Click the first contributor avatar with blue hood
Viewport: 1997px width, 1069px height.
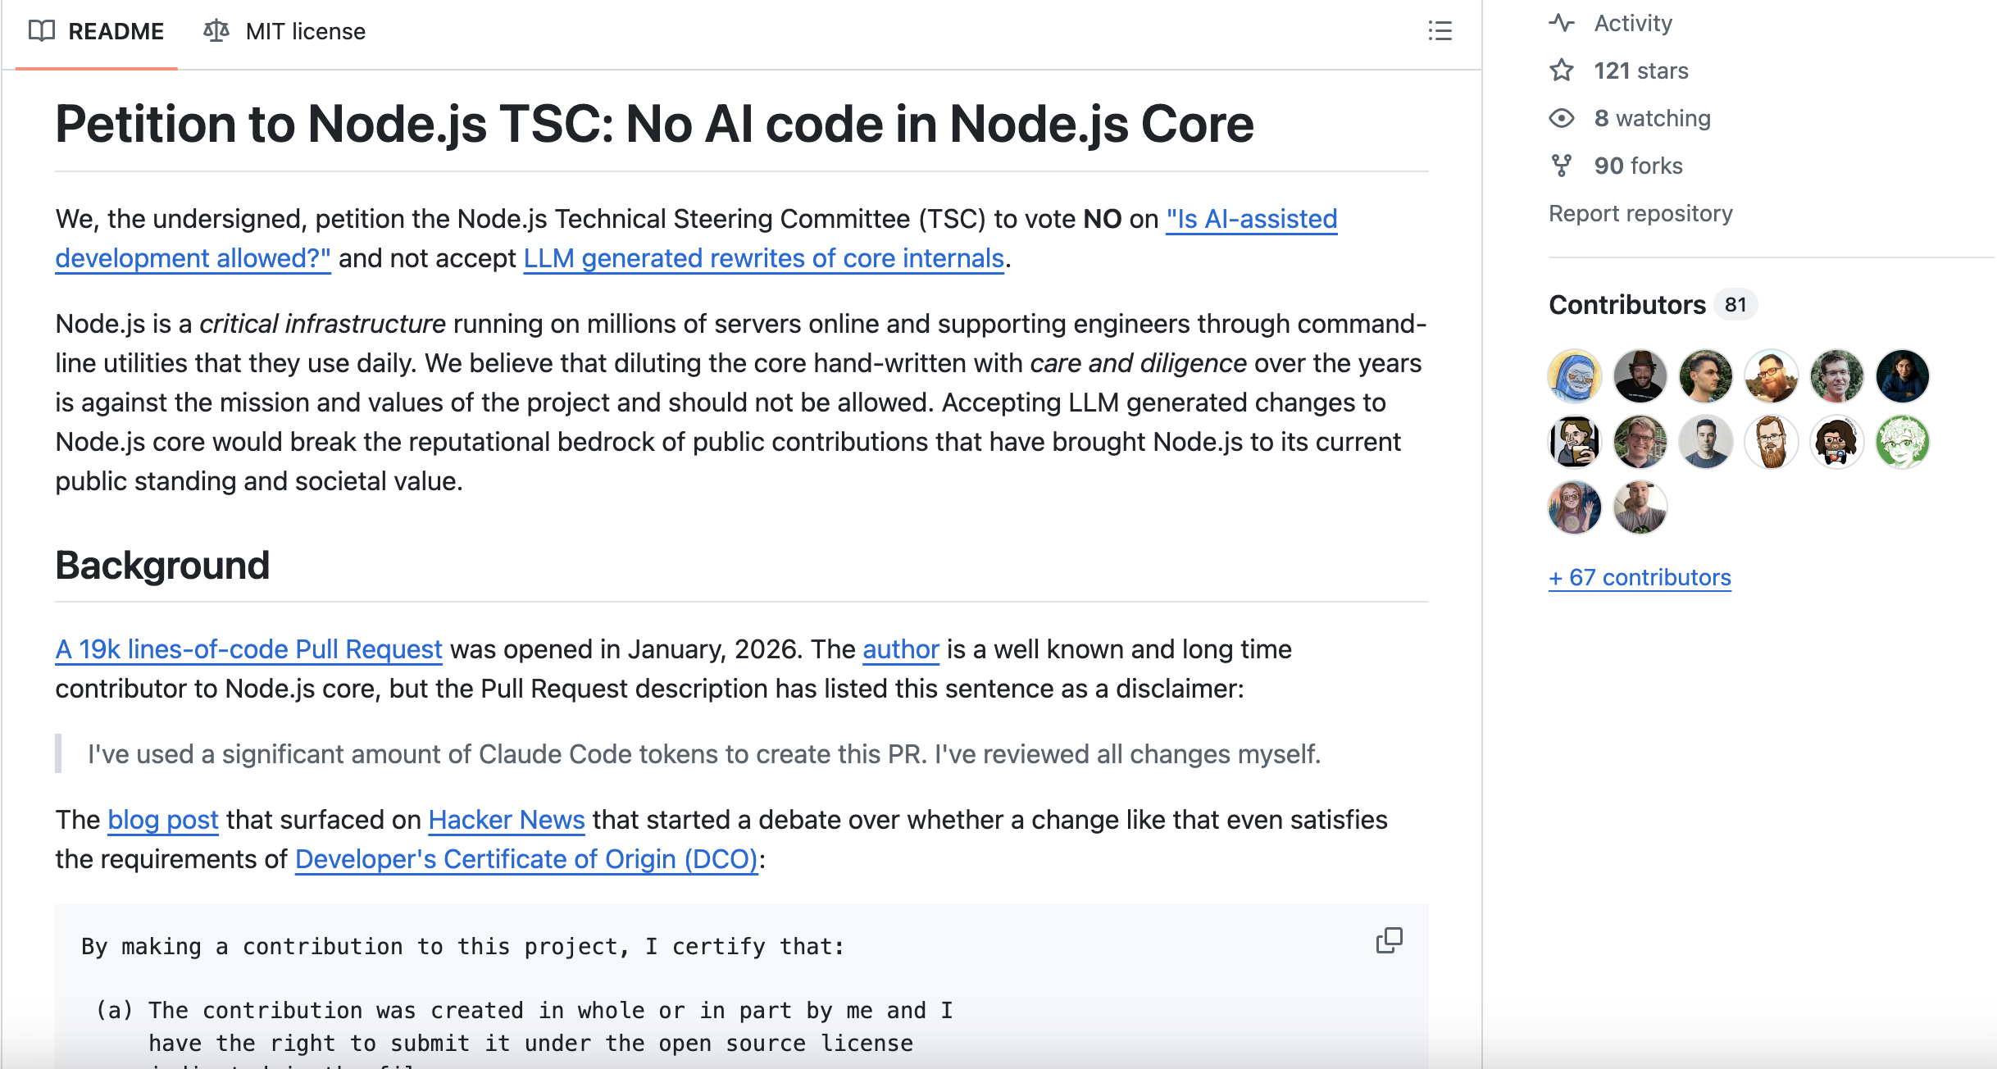(1574, 376)
